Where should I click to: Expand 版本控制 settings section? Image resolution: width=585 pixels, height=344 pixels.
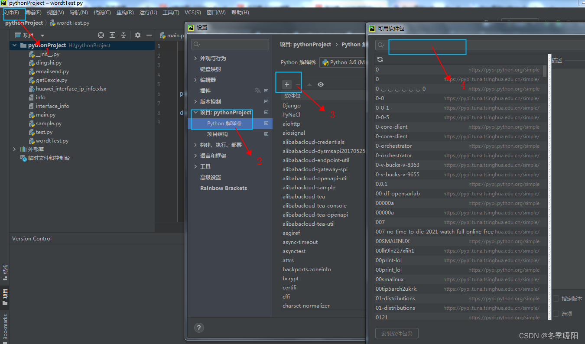[195, 101]
